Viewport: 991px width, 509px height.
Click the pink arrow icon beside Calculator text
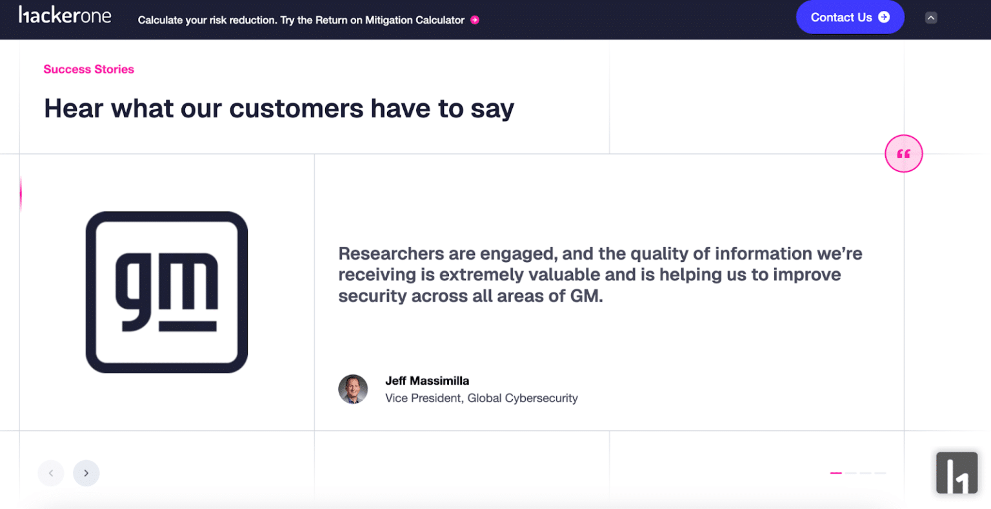click(475, 20)
